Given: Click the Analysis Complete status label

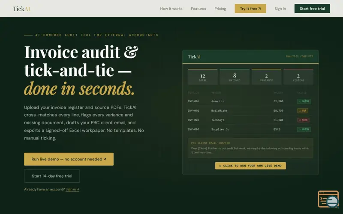Looking at the screenshot, I should (299, 56).
